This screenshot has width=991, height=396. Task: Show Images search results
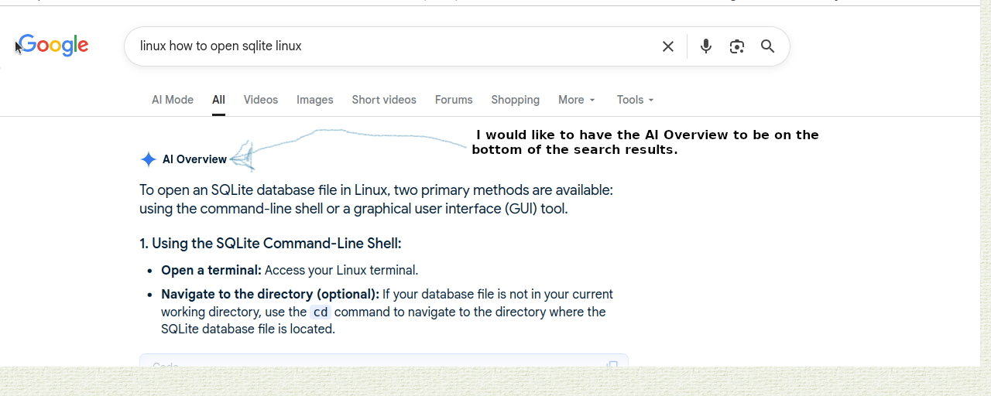click(314, 100)
